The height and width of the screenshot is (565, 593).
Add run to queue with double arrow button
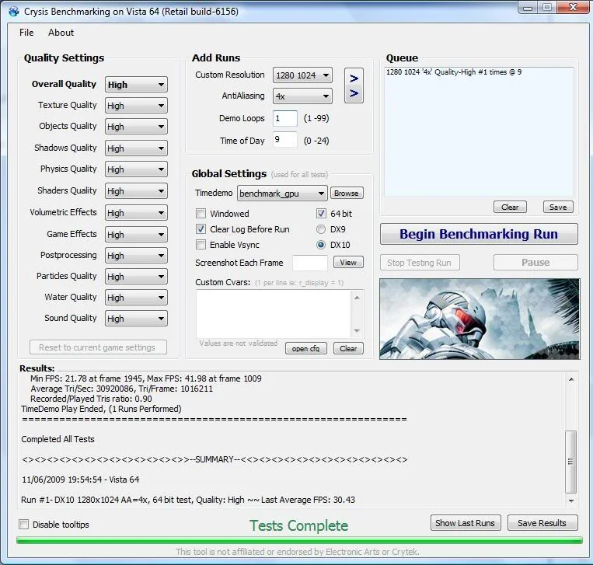(354, 85)
